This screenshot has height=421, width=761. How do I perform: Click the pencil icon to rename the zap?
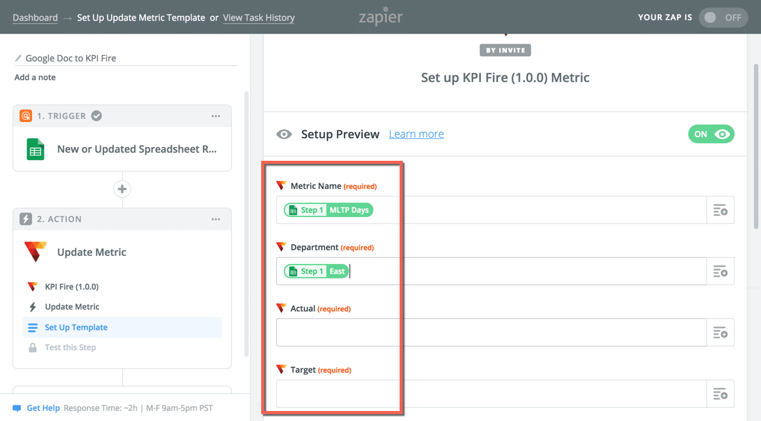[x=18, y=58]
